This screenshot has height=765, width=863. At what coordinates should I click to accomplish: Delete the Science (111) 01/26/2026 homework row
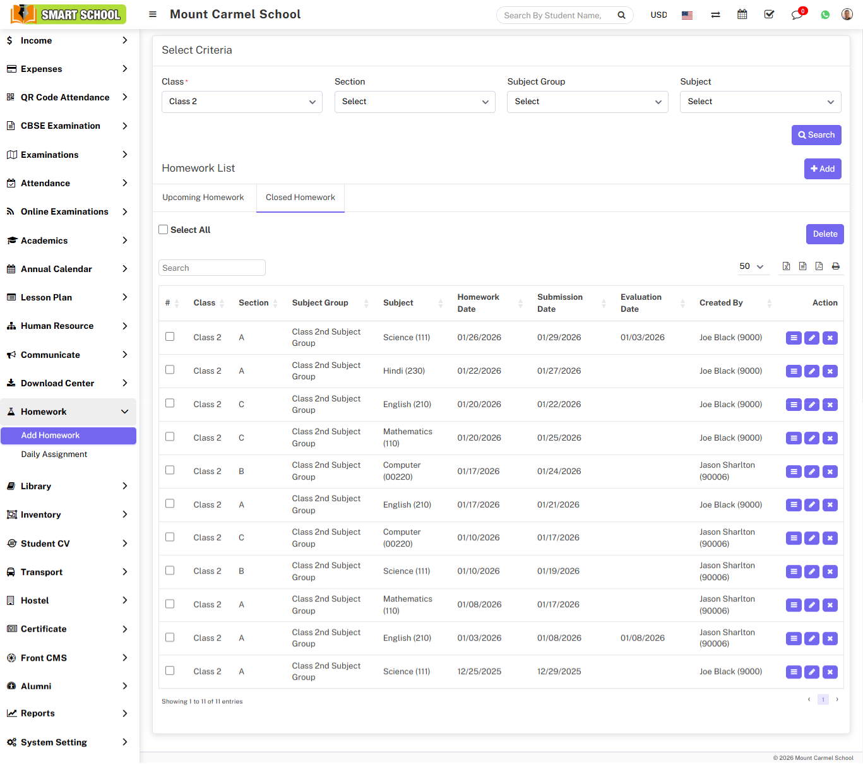coord(830,338)
